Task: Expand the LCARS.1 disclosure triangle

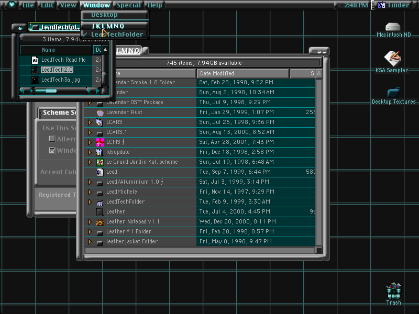Action: [x=90, y=132]
